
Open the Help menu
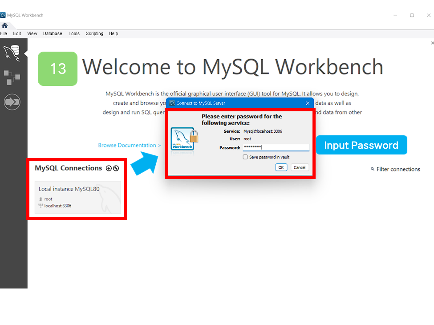point(114,33)
